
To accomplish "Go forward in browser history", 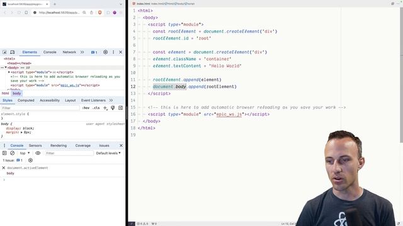I will click(x=12, y=13).
